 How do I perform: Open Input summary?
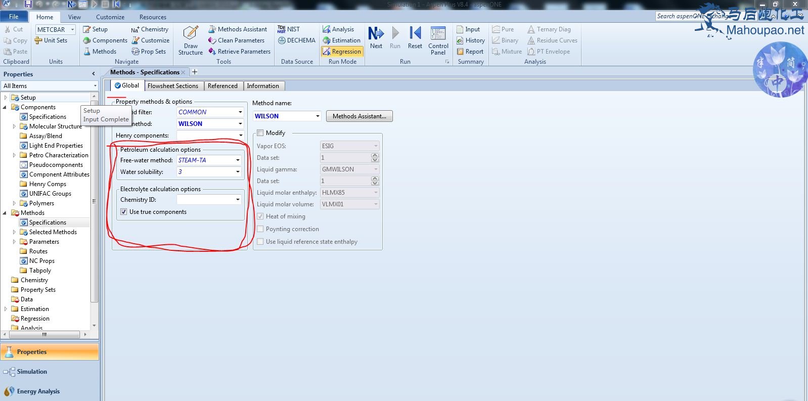coord(468,29)
